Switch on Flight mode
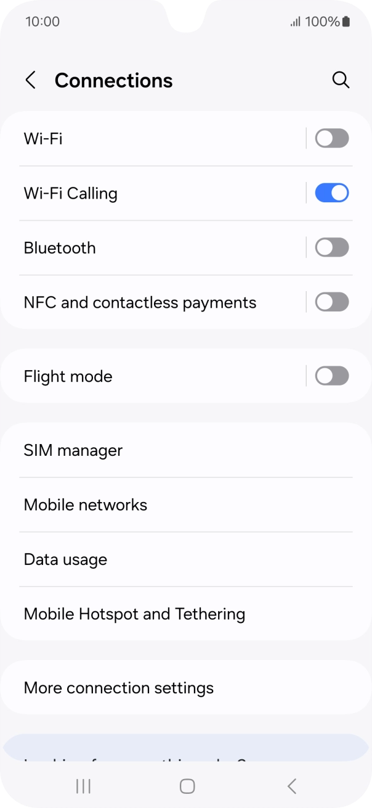 click(331, 376)
